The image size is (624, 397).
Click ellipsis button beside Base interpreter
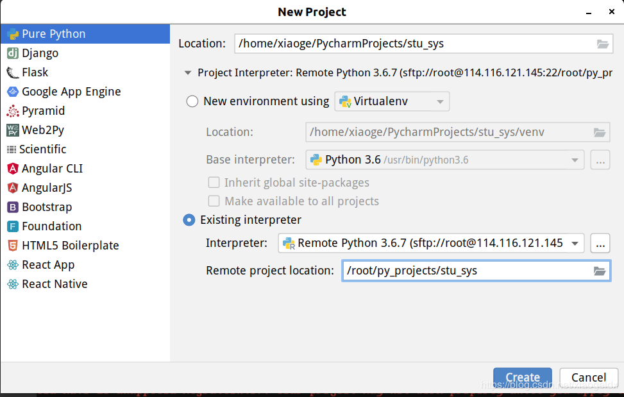coord(600,160)
